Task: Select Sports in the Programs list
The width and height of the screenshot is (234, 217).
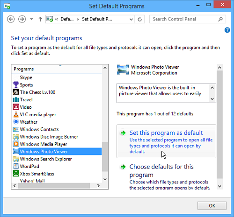Action: click(x=26, y=85)
